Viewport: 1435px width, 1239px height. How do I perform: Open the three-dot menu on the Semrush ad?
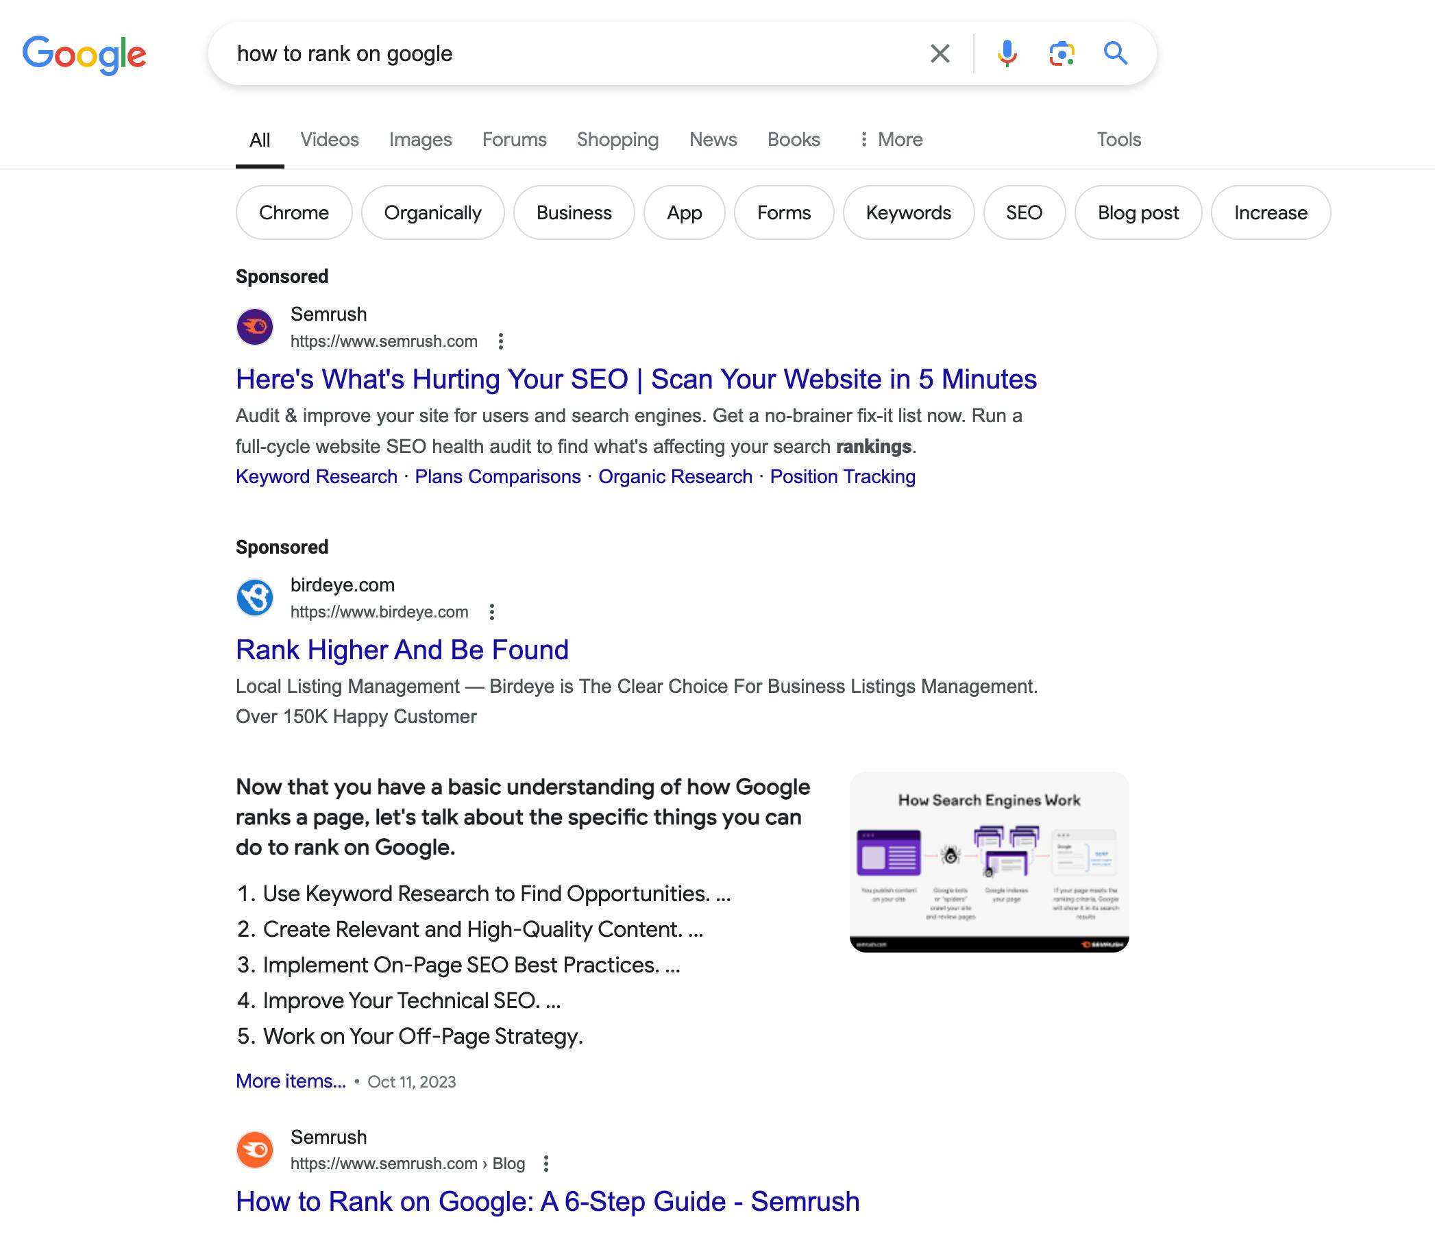501,341
